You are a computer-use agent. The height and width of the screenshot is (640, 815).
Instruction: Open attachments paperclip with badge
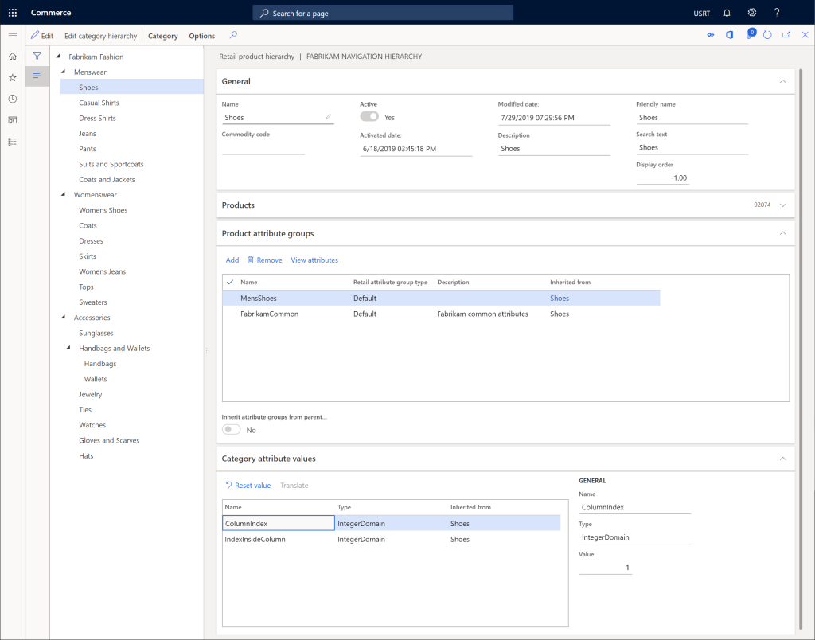750,34
